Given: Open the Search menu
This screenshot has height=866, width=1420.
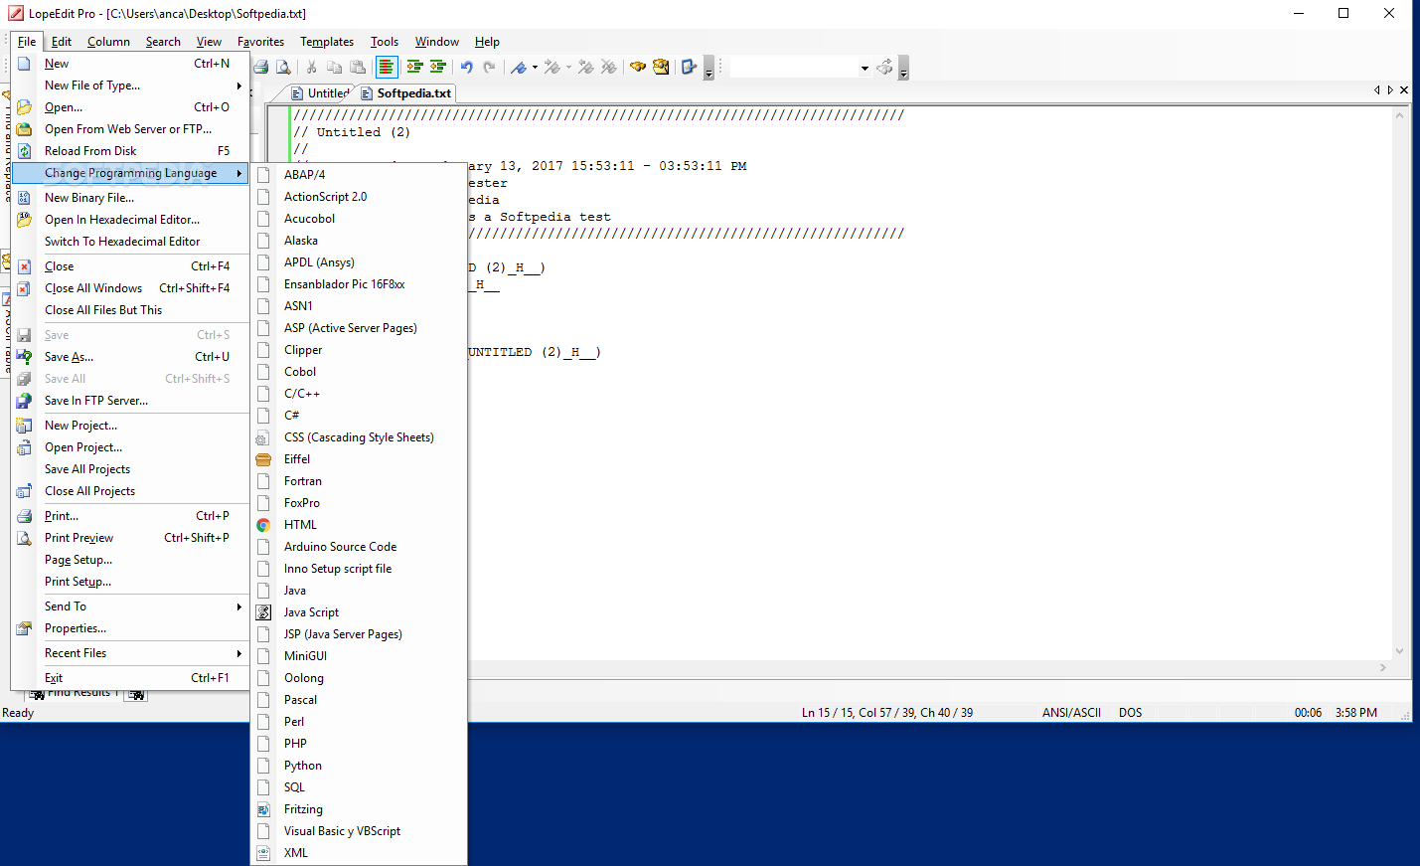Looking at the screenshot, I should [x=163, y=42].
